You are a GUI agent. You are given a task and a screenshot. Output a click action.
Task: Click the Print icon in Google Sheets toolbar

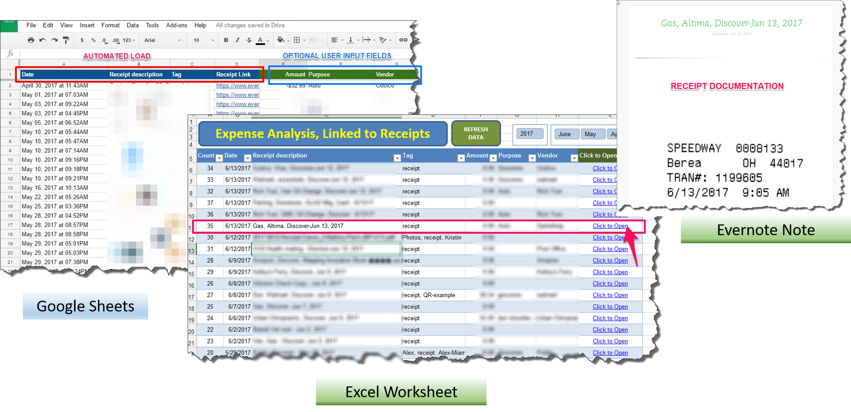[x=31, y=40]
